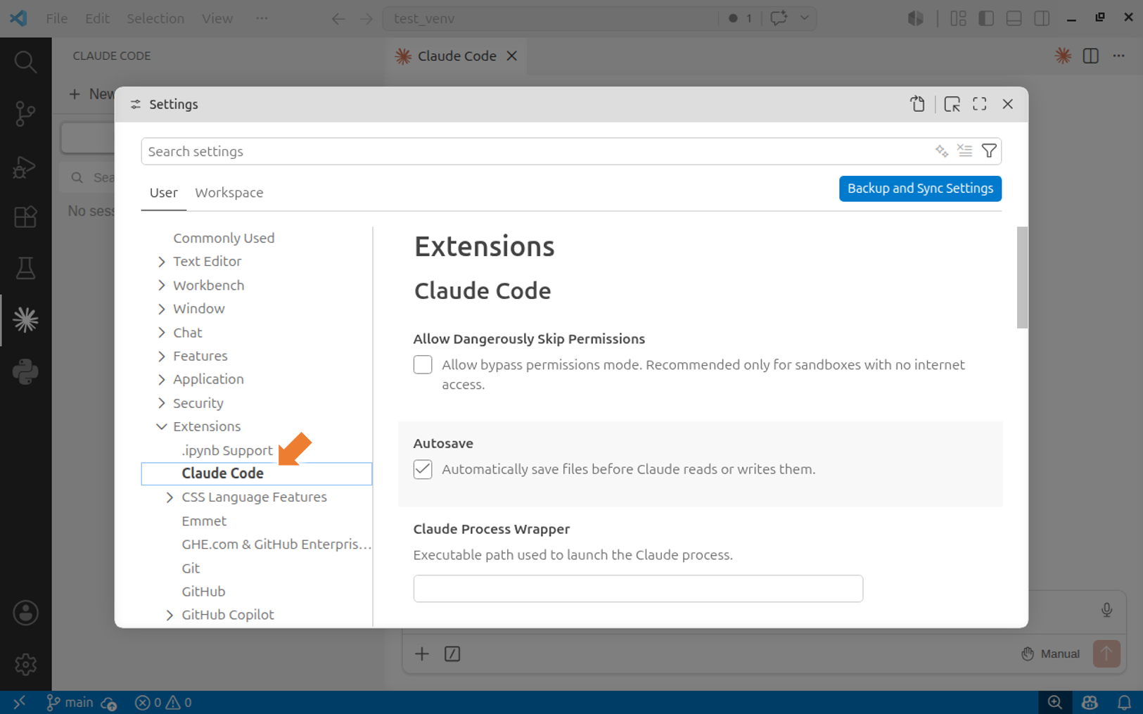1143x714 pixels.
Task: Open notifications bell in status bar
Action: (x=1124, y=703)
